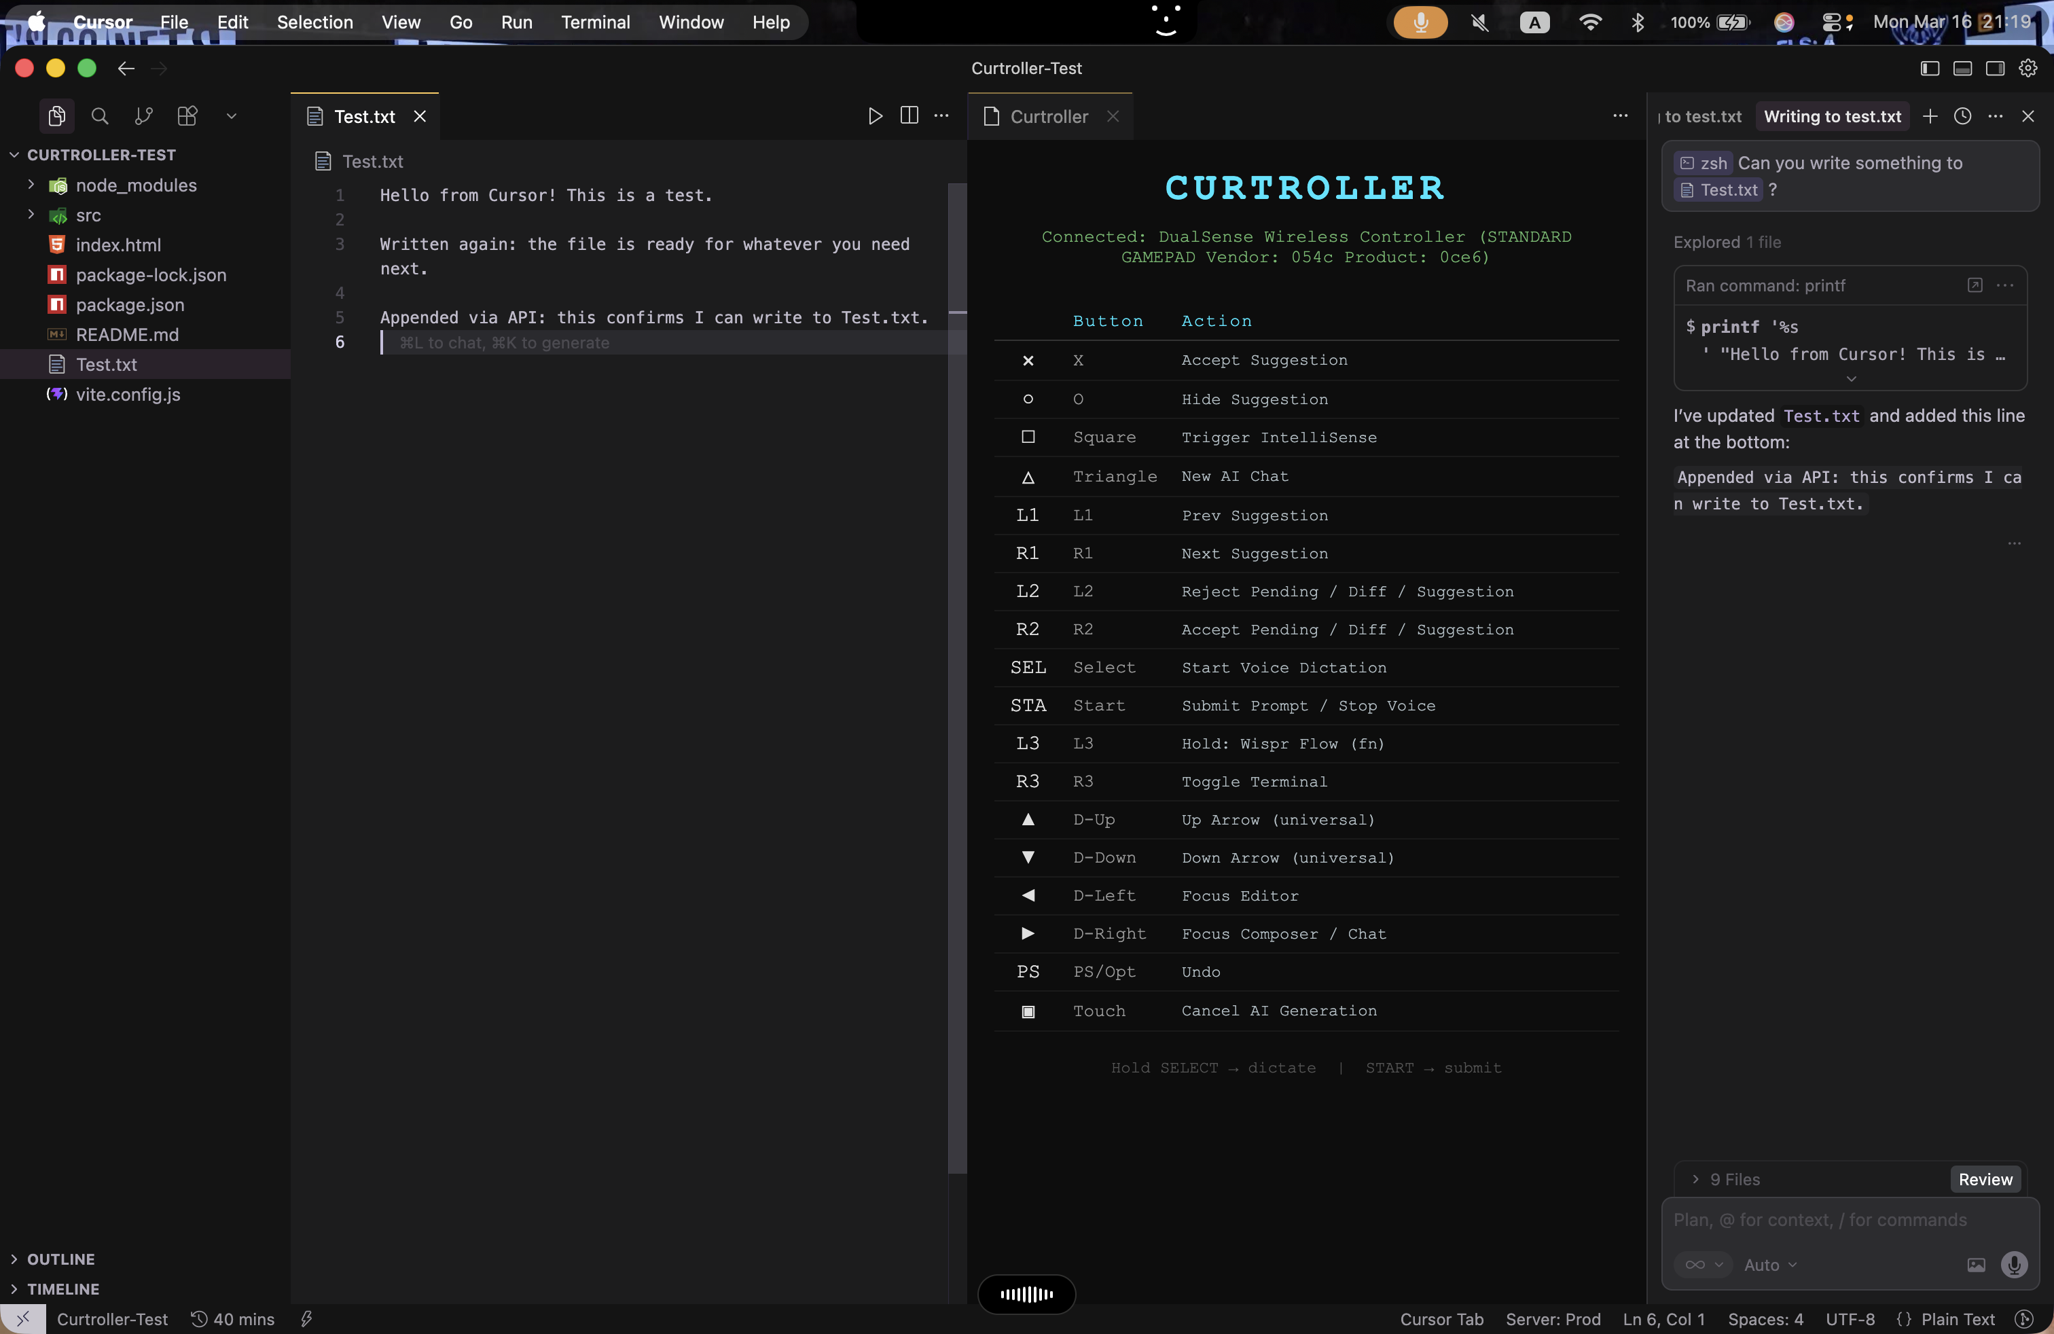Screen dimensions: 2054x1334
Task: Open the Extensions view icon
Action: (187, 115)
